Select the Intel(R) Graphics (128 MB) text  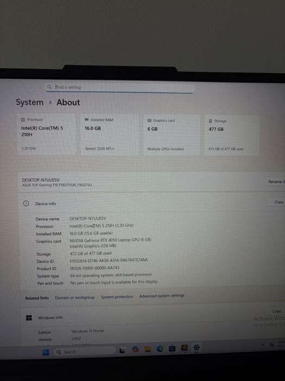93,246
